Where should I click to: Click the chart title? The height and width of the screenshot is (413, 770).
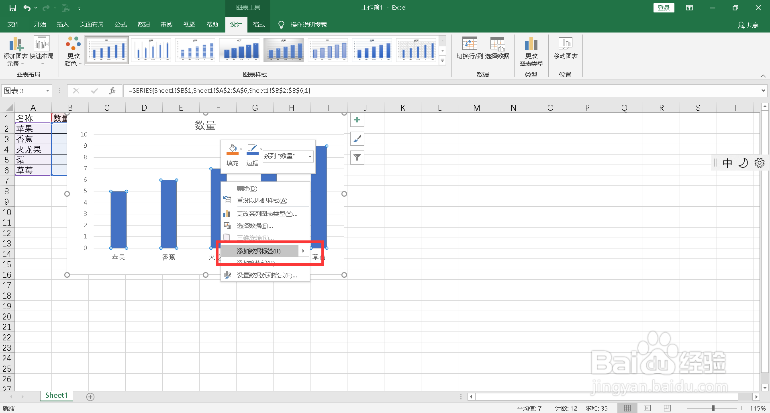(205, 125)
